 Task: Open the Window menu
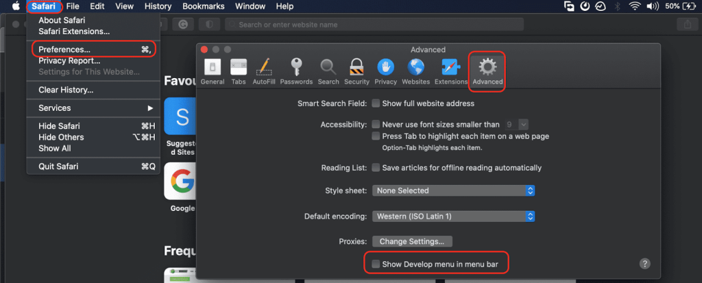250,6
